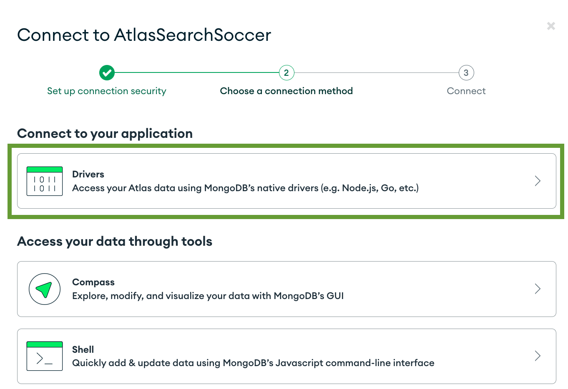Open Compass option via its chevron arrow

(538, 289)
